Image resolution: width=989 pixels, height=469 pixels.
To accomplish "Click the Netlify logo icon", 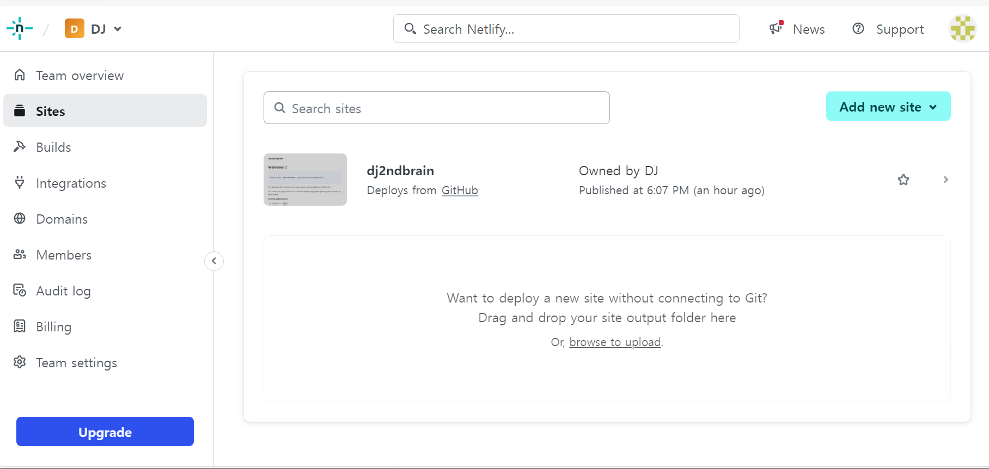I will click(x=20, y=28).
